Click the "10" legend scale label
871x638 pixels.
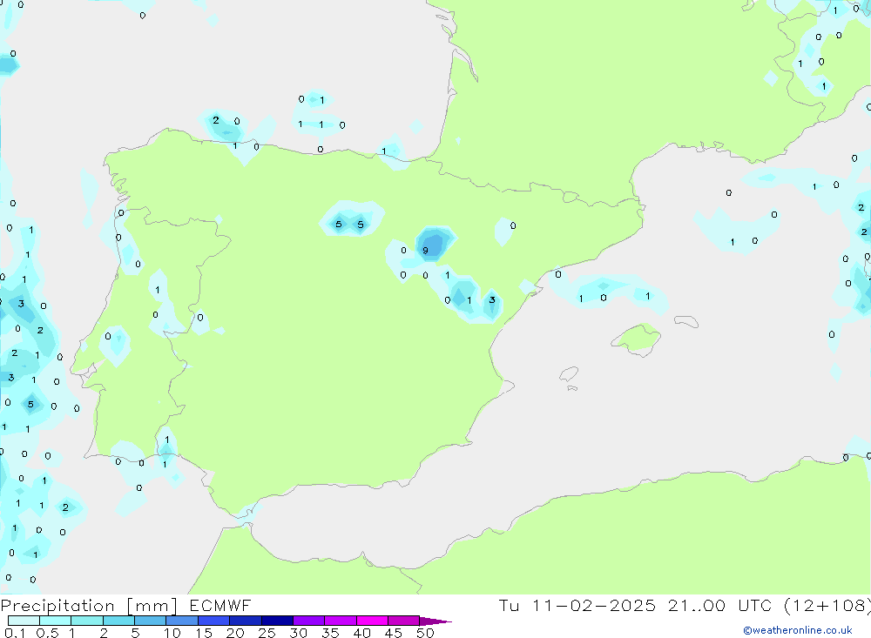click(172, 633)
